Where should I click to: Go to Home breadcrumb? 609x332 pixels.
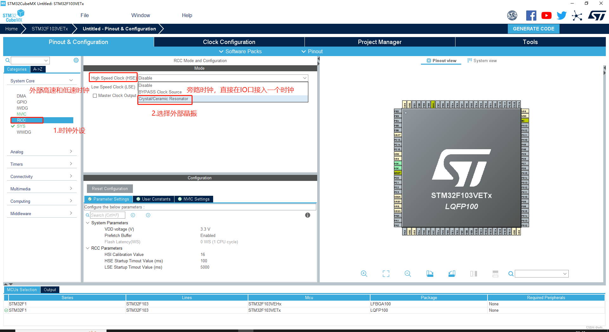coord(11,29)
